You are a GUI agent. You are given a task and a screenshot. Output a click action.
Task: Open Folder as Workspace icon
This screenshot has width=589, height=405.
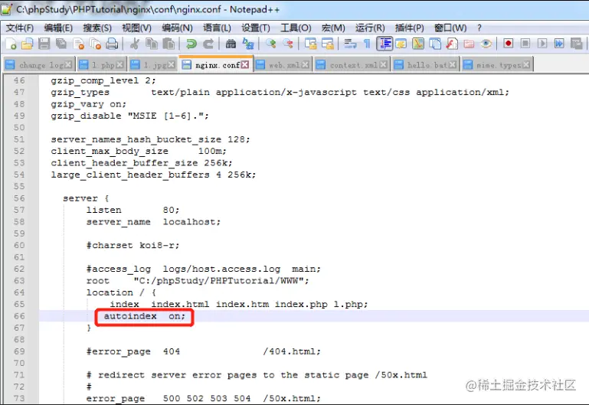coord(469,44)
